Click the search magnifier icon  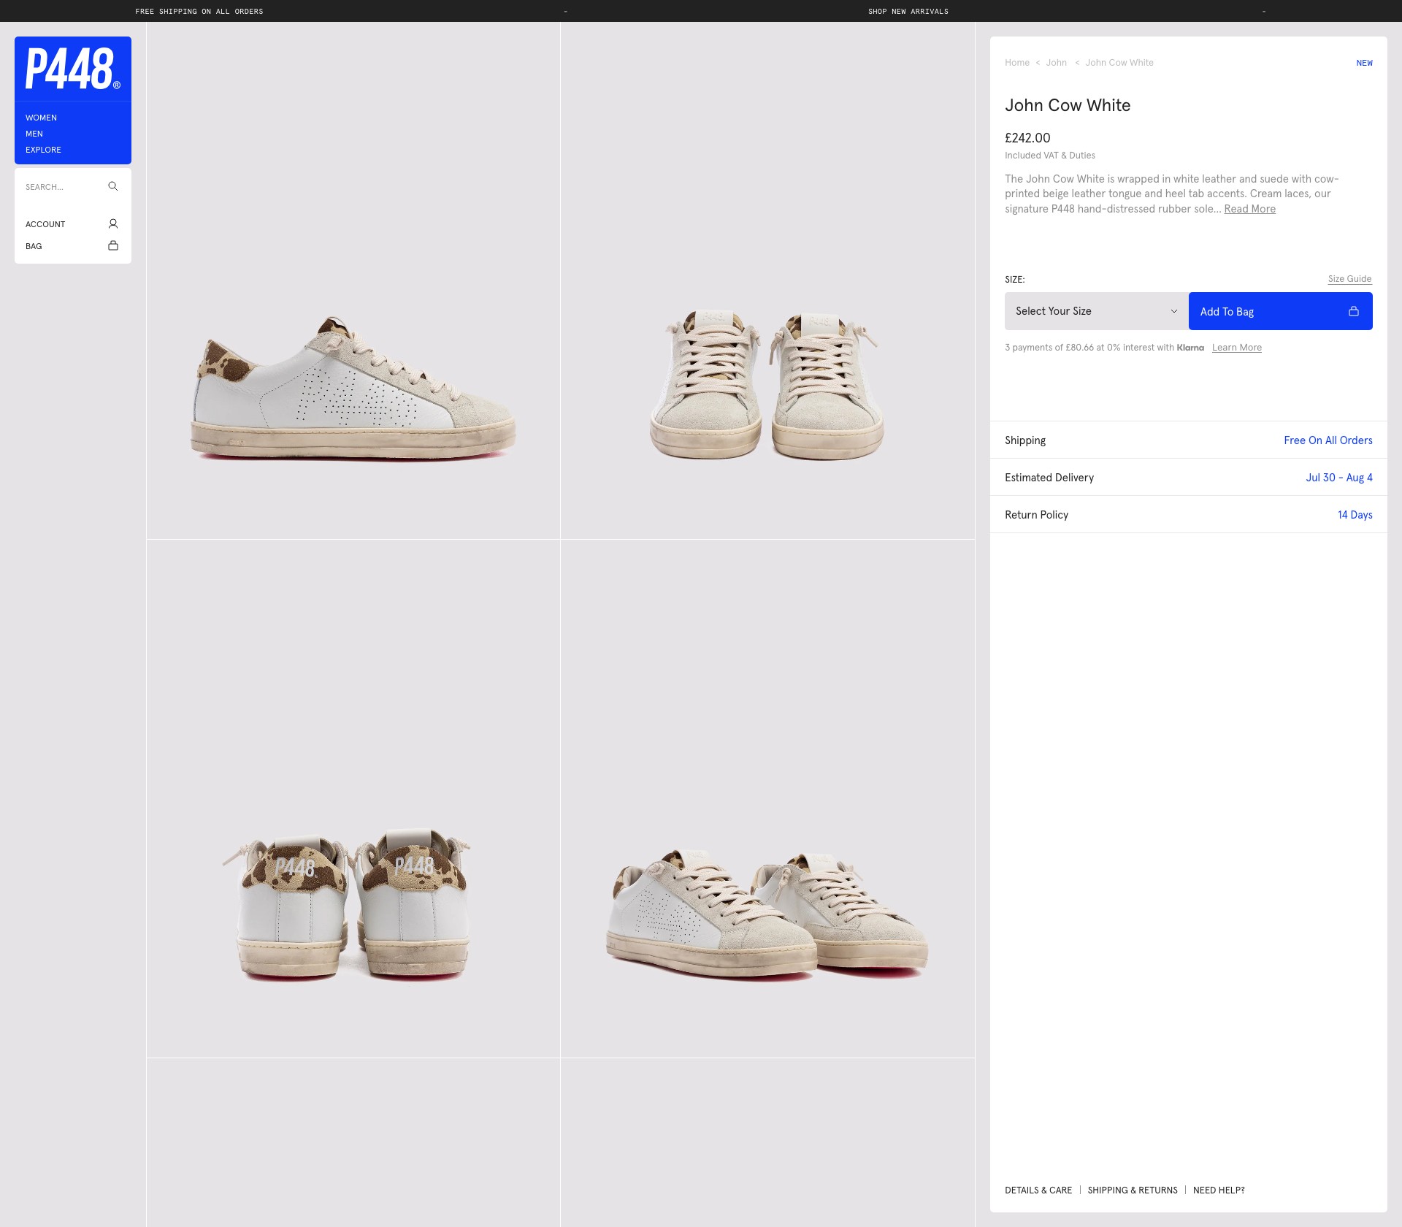113,186
